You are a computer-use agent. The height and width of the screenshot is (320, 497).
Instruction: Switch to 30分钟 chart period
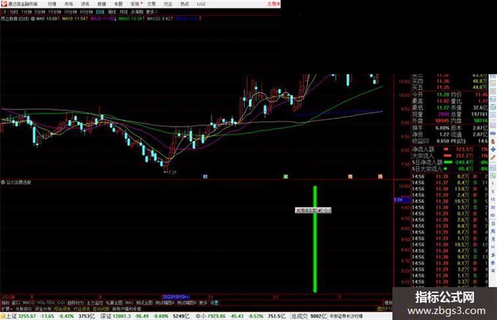click(70, 12)
